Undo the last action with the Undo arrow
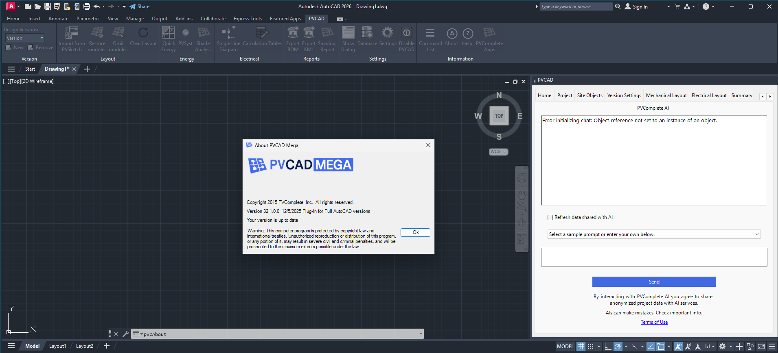This screenshot has height=353, width=778. tap(96, 6)
